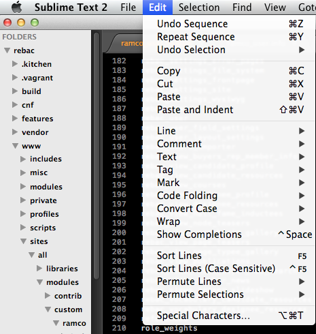Expand the build folder
This screenshot has height=334, width=316.
(x=15, y=91)
